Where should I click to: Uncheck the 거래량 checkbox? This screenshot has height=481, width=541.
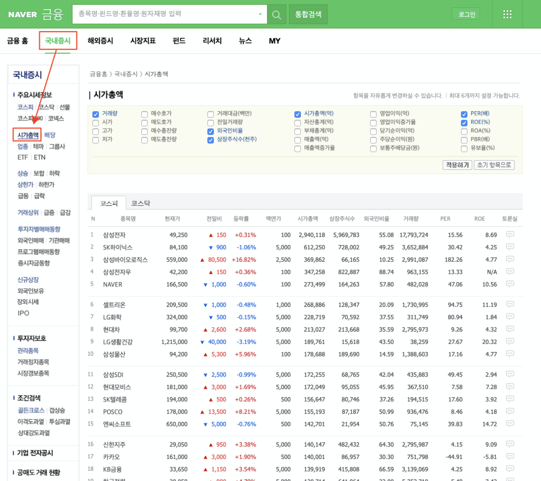(x=96, y=114)
